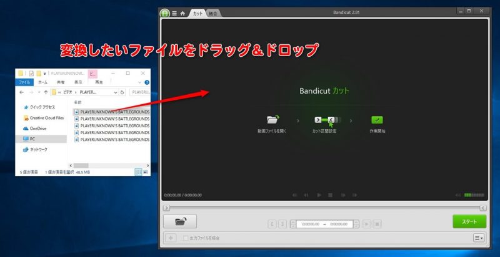500x257 pixels.
Task: Open the 表示 ribbon tab in Explorer
Action: 78,82
